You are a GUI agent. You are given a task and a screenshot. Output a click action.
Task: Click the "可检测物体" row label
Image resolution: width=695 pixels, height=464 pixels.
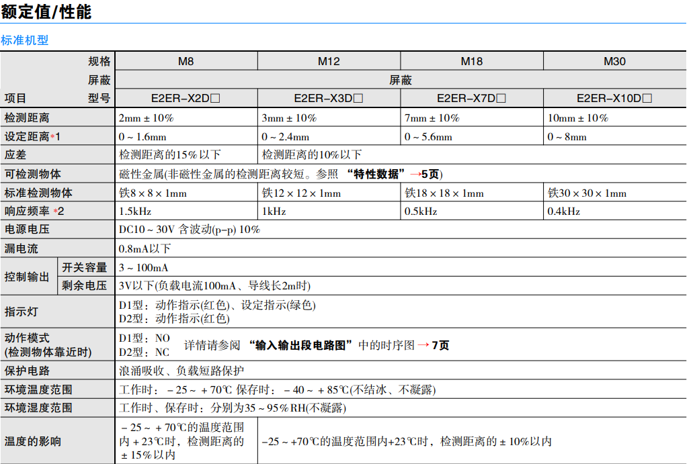point(33,174)
